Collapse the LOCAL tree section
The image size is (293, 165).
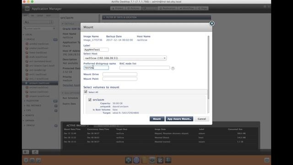(x=23, y=35)
